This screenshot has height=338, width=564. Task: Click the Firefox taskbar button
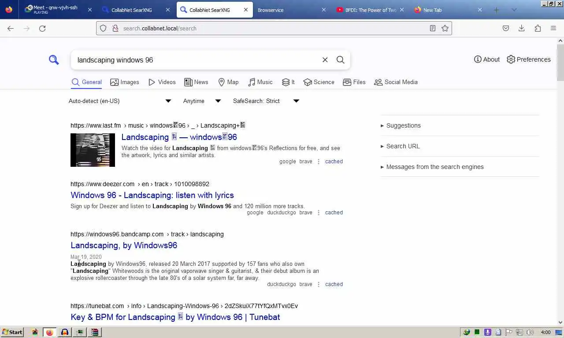[x=49, y=332]
